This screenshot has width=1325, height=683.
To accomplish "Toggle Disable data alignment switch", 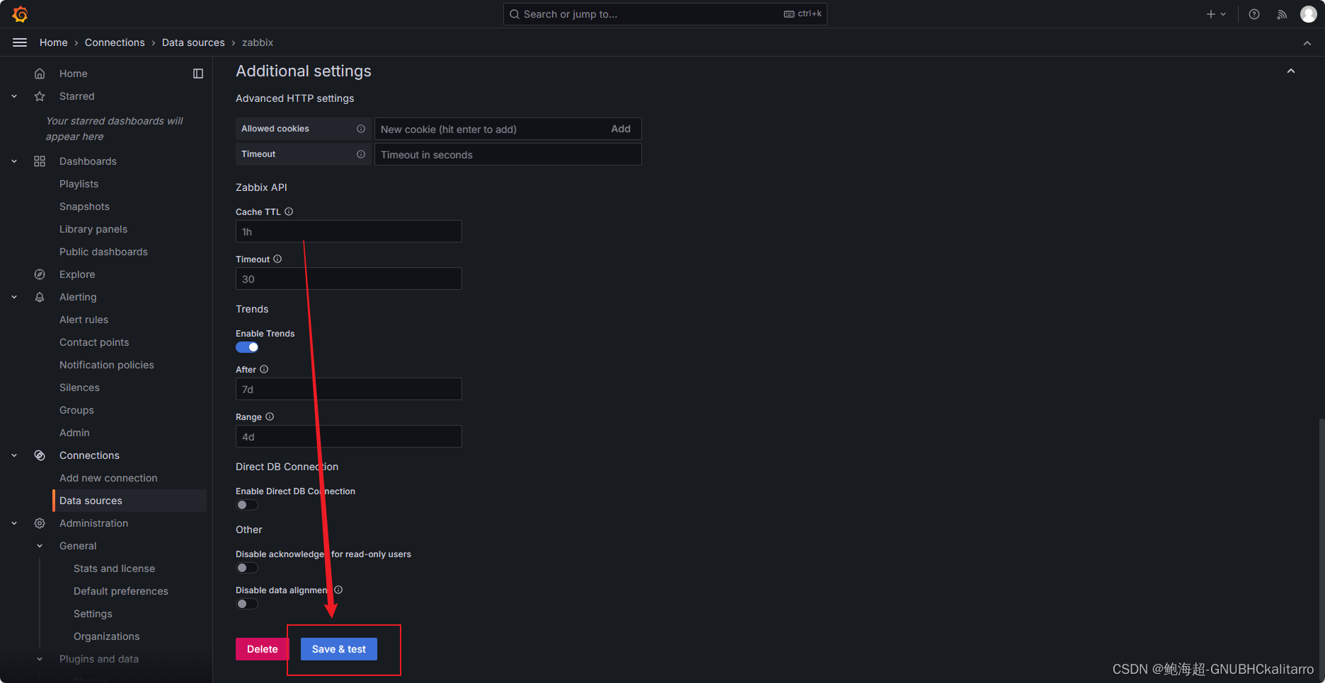I will click(247, 604).
